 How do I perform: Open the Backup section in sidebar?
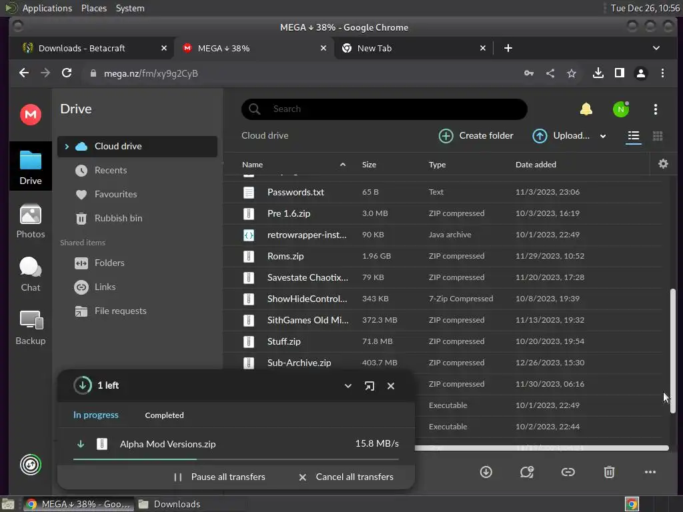point(31,328)
